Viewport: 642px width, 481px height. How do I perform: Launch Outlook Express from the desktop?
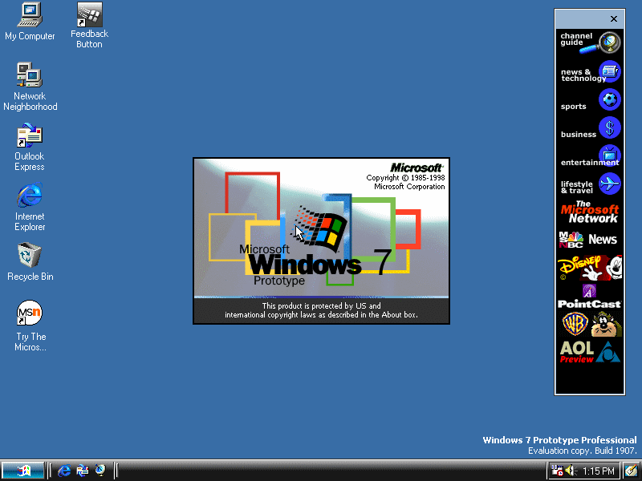tap(30, 147)
